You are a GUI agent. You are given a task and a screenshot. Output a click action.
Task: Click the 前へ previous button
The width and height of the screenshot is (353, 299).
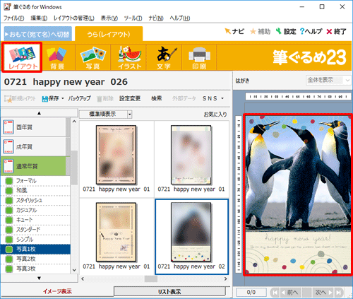click(290, 293)
